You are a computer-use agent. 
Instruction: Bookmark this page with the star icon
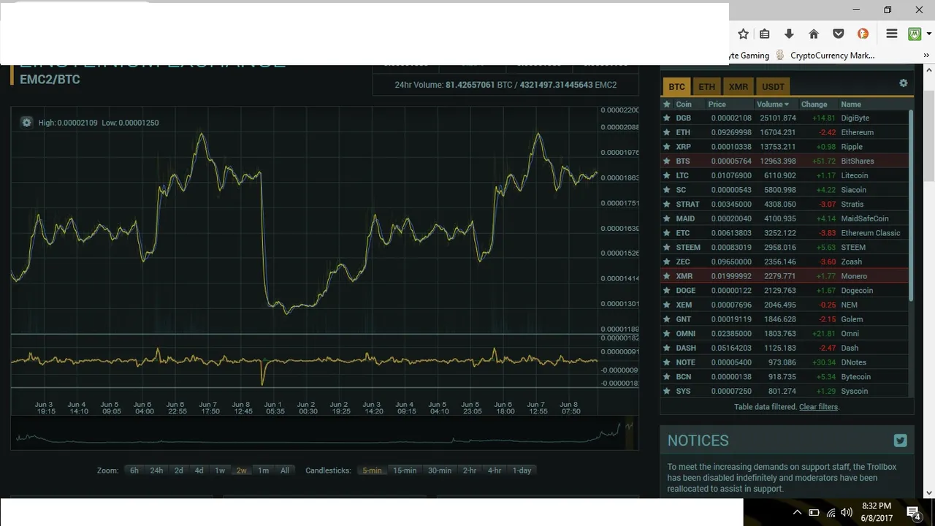743,34
